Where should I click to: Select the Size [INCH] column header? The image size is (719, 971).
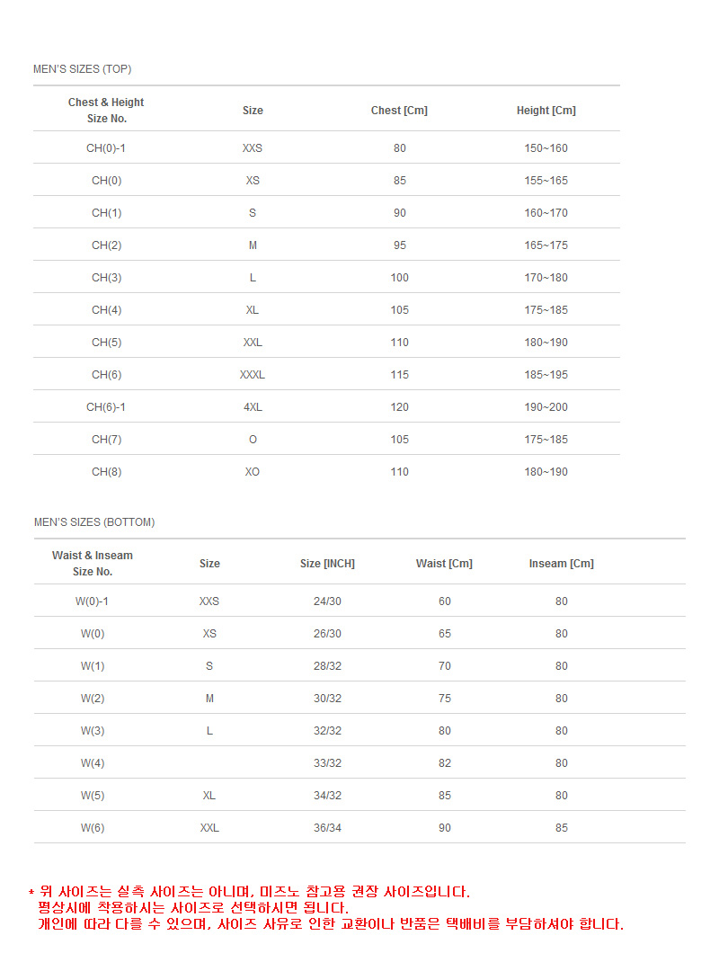[x=327, y=564]
